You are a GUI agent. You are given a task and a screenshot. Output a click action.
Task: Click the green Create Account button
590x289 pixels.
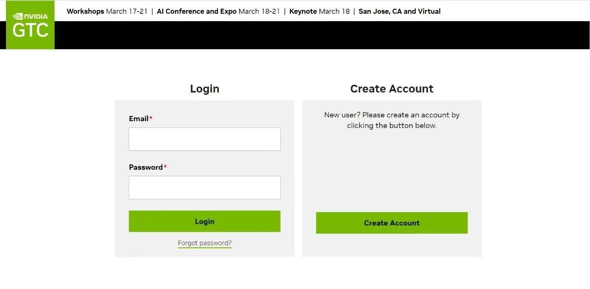[392, 223]
